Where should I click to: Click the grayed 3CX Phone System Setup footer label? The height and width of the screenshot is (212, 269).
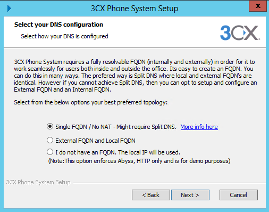38,182
